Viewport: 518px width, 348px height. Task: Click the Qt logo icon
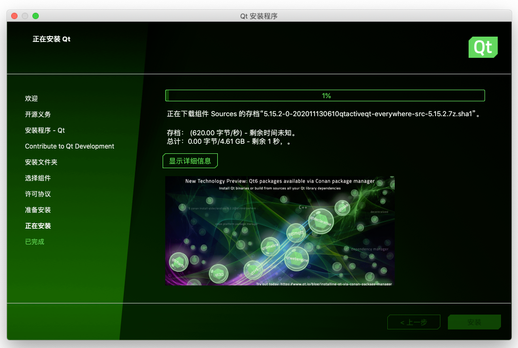(x=483, y=47)
